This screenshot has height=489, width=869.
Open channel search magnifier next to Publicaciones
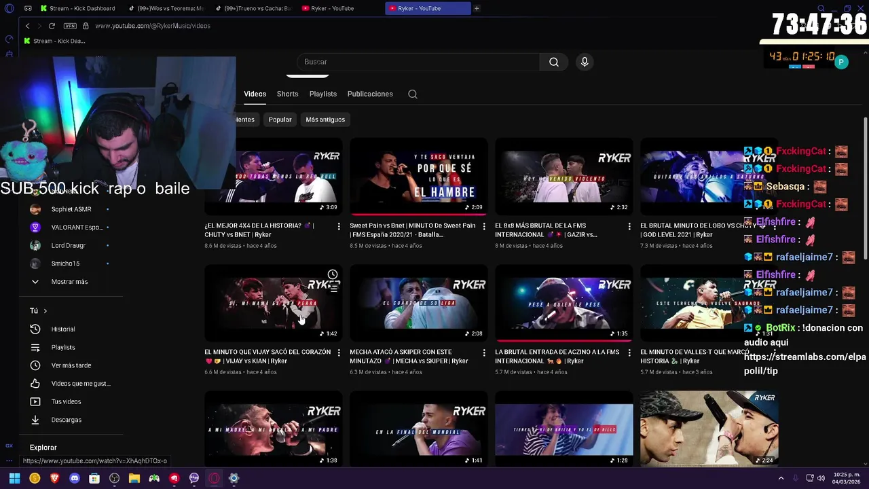(413, 94)
